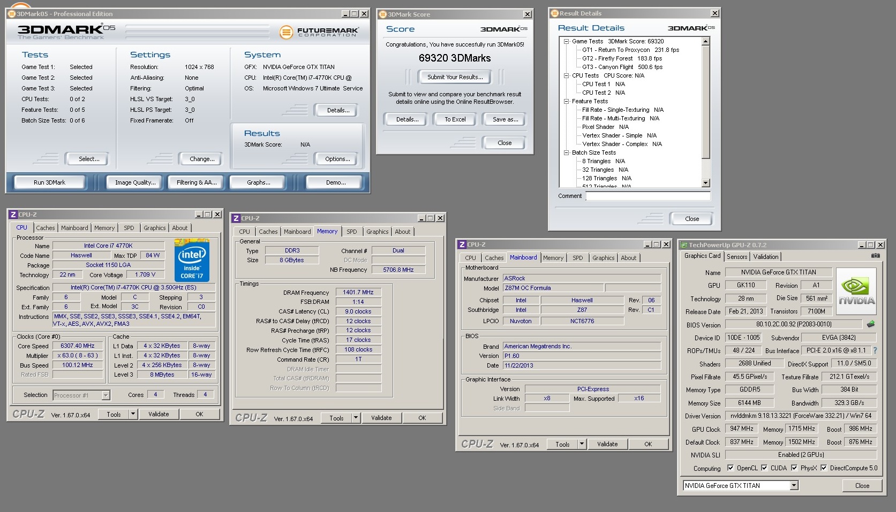This screenshot has width=896, height=512.
Task: Click the CPU-Z title icon of the Memory window
Action: (236, 218)
